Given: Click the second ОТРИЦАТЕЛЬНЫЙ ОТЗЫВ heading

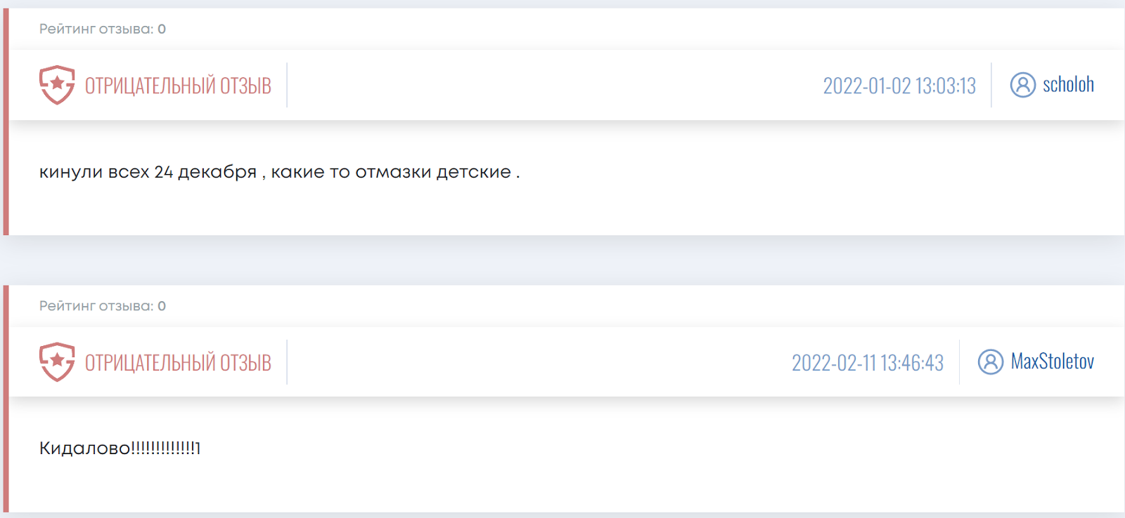Looking at the screenshot, I should (178, 363).
